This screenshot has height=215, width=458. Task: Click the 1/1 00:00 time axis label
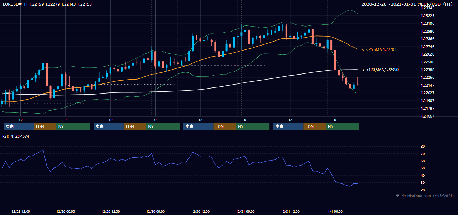click(335, 211)
